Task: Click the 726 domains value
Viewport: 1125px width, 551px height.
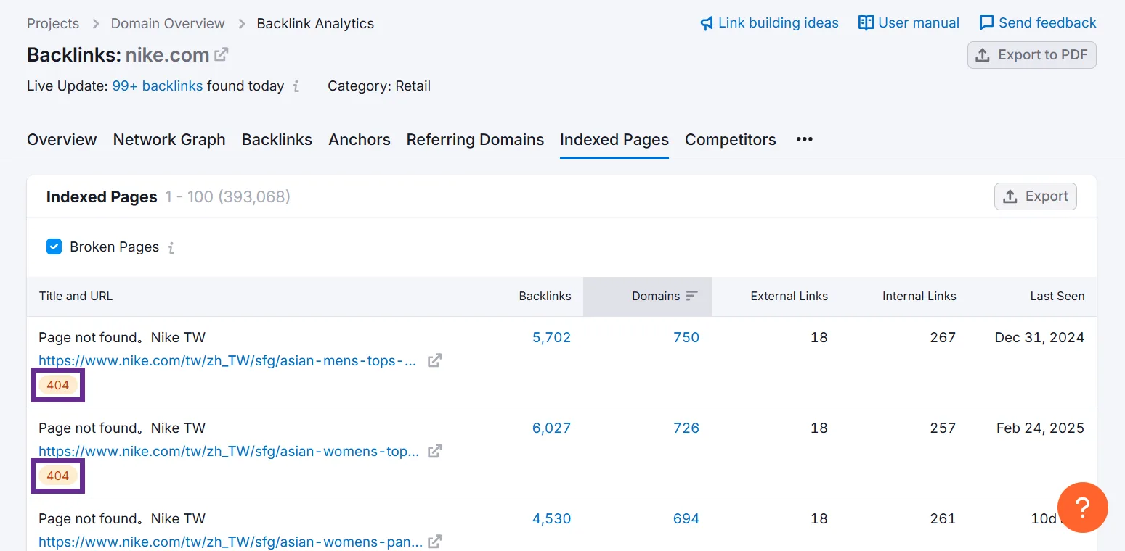Action: tap(686, 428)
